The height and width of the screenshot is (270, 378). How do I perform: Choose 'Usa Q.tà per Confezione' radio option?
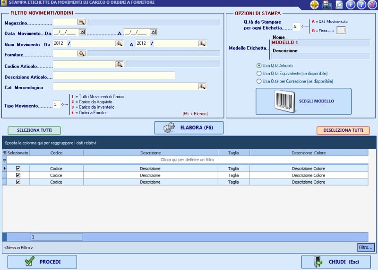pos(259,81)
